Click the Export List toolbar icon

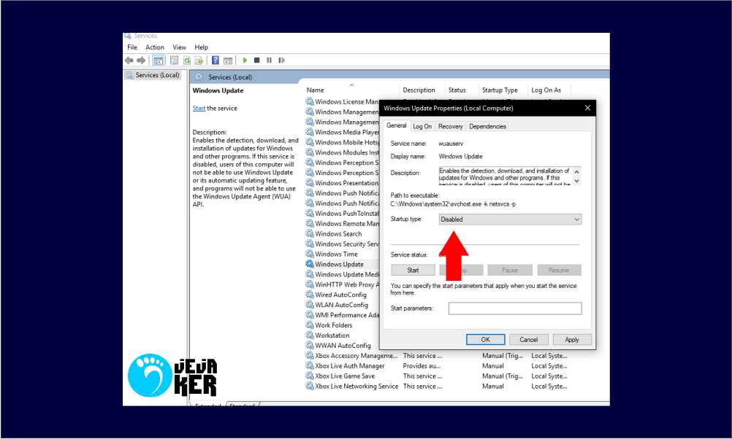[199, 60]
